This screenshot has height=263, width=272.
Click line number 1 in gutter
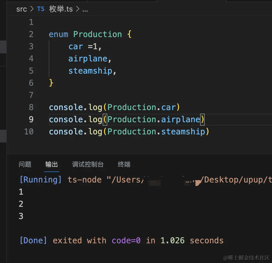tap(31, 22)
